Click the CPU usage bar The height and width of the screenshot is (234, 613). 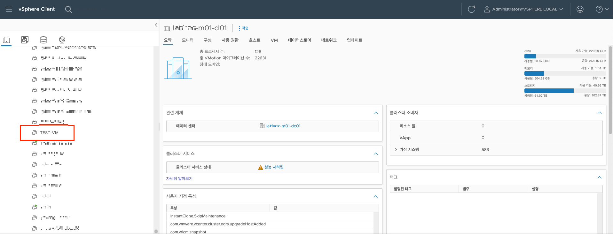[x=565, y=56]
